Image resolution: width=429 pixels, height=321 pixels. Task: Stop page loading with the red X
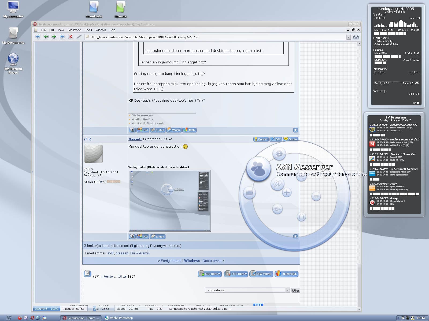(71, 37)
